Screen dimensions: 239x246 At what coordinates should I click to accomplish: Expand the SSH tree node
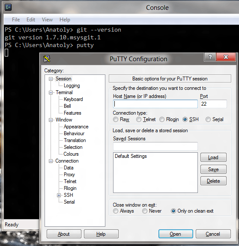[x=59, y=196]
